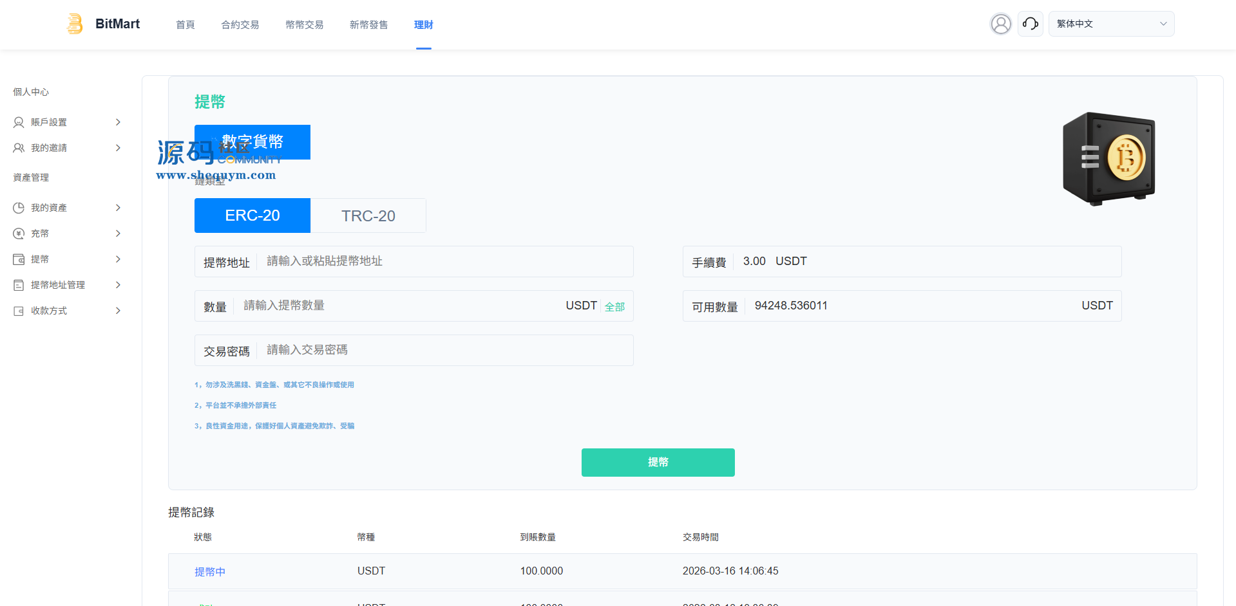Screen dimensions: 1236x606
Task: Click the 我的資產 pie chart icon
Action: click(x=19, y=208)
